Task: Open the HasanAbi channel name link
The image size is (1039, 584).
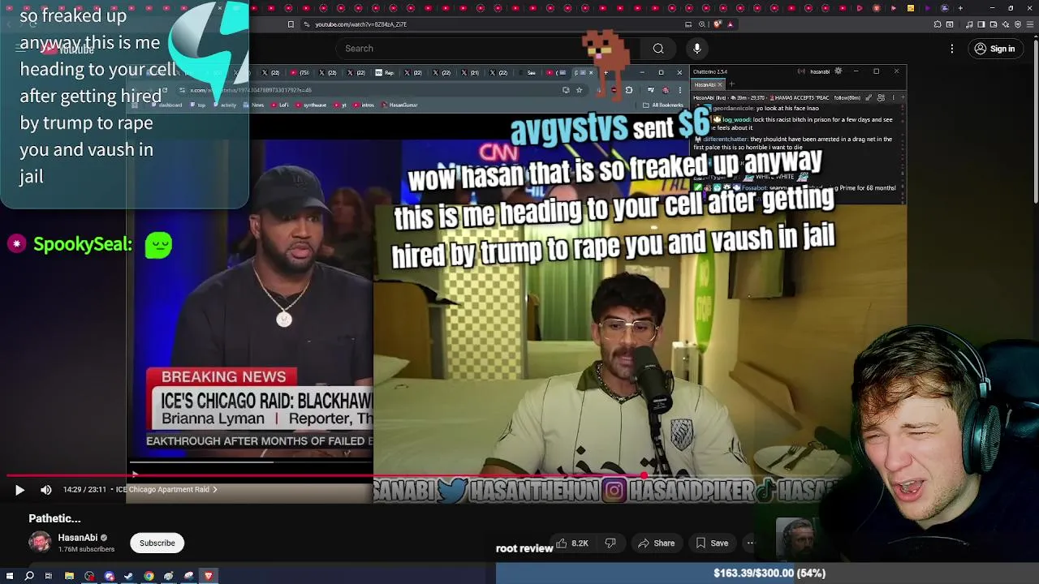Action: point(77,538)
